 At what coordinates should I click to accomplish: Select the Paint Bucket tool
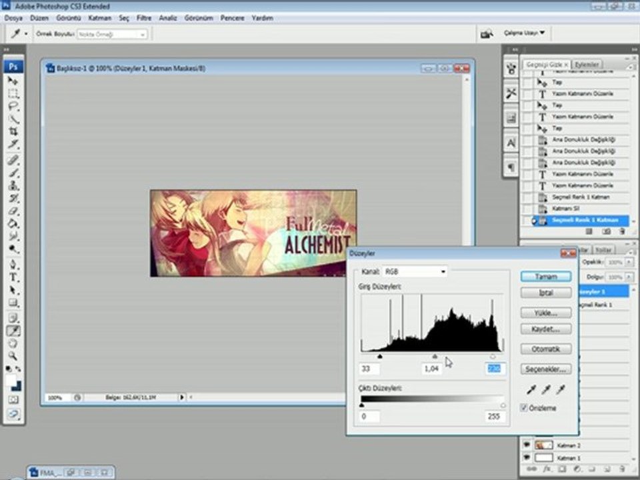point(13,224)
